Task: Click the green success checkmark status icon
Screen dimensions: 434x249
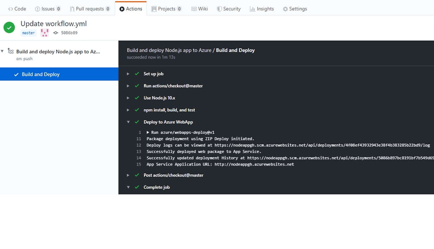Action: click(x=9, y=28)
